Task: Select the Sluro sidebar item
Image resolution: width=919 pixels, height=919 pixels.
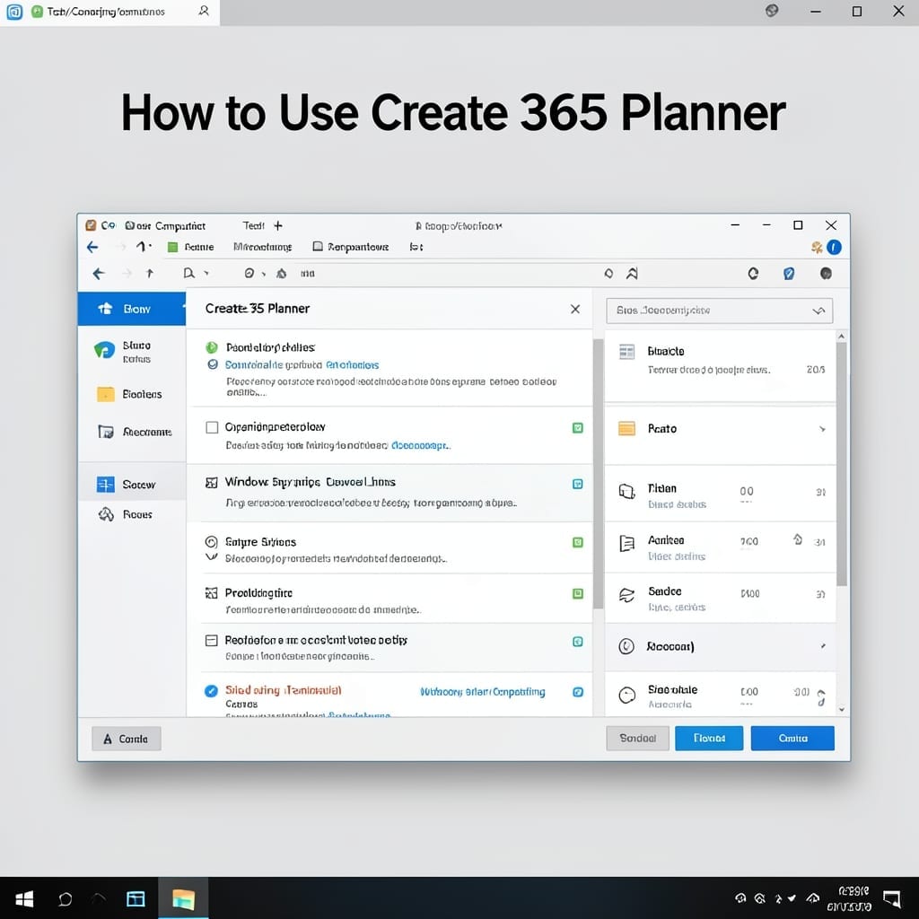Action: pyautogui.click(x=131, y=352)
